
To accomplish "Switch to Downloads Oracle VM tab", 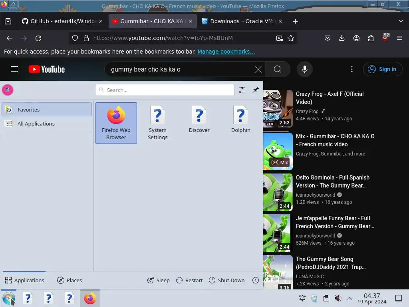I will [x=242, y=21].
